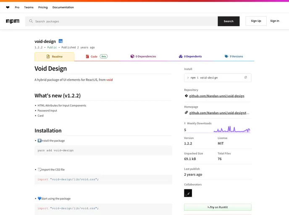Viewport: 289px width, 215px height.
Task: Switch to the Code tab
Action: coord(97,56)
